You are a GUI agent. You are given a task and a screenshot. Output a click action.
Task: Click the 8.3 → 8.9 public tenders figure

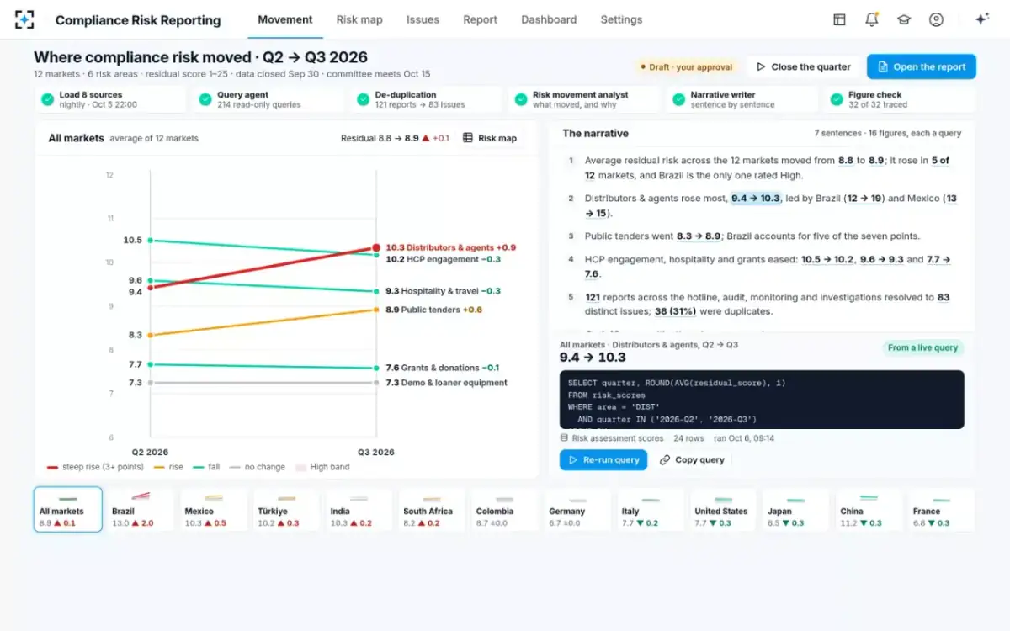pyautogui.click(x=700, y=236)
